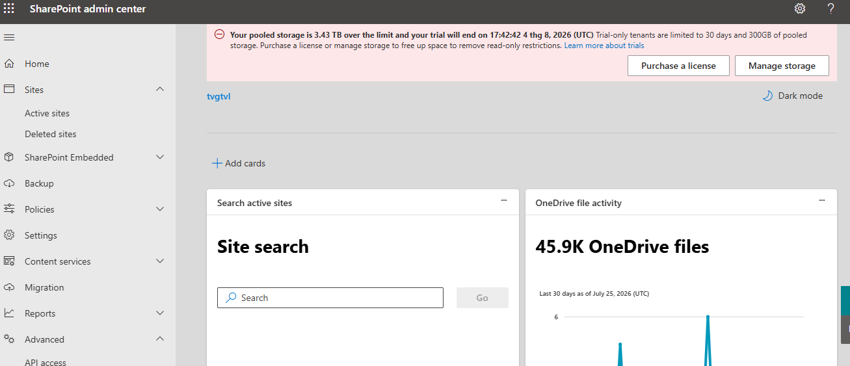Click the Site search input field
The image size is (850, 366).
pos(330,298)
